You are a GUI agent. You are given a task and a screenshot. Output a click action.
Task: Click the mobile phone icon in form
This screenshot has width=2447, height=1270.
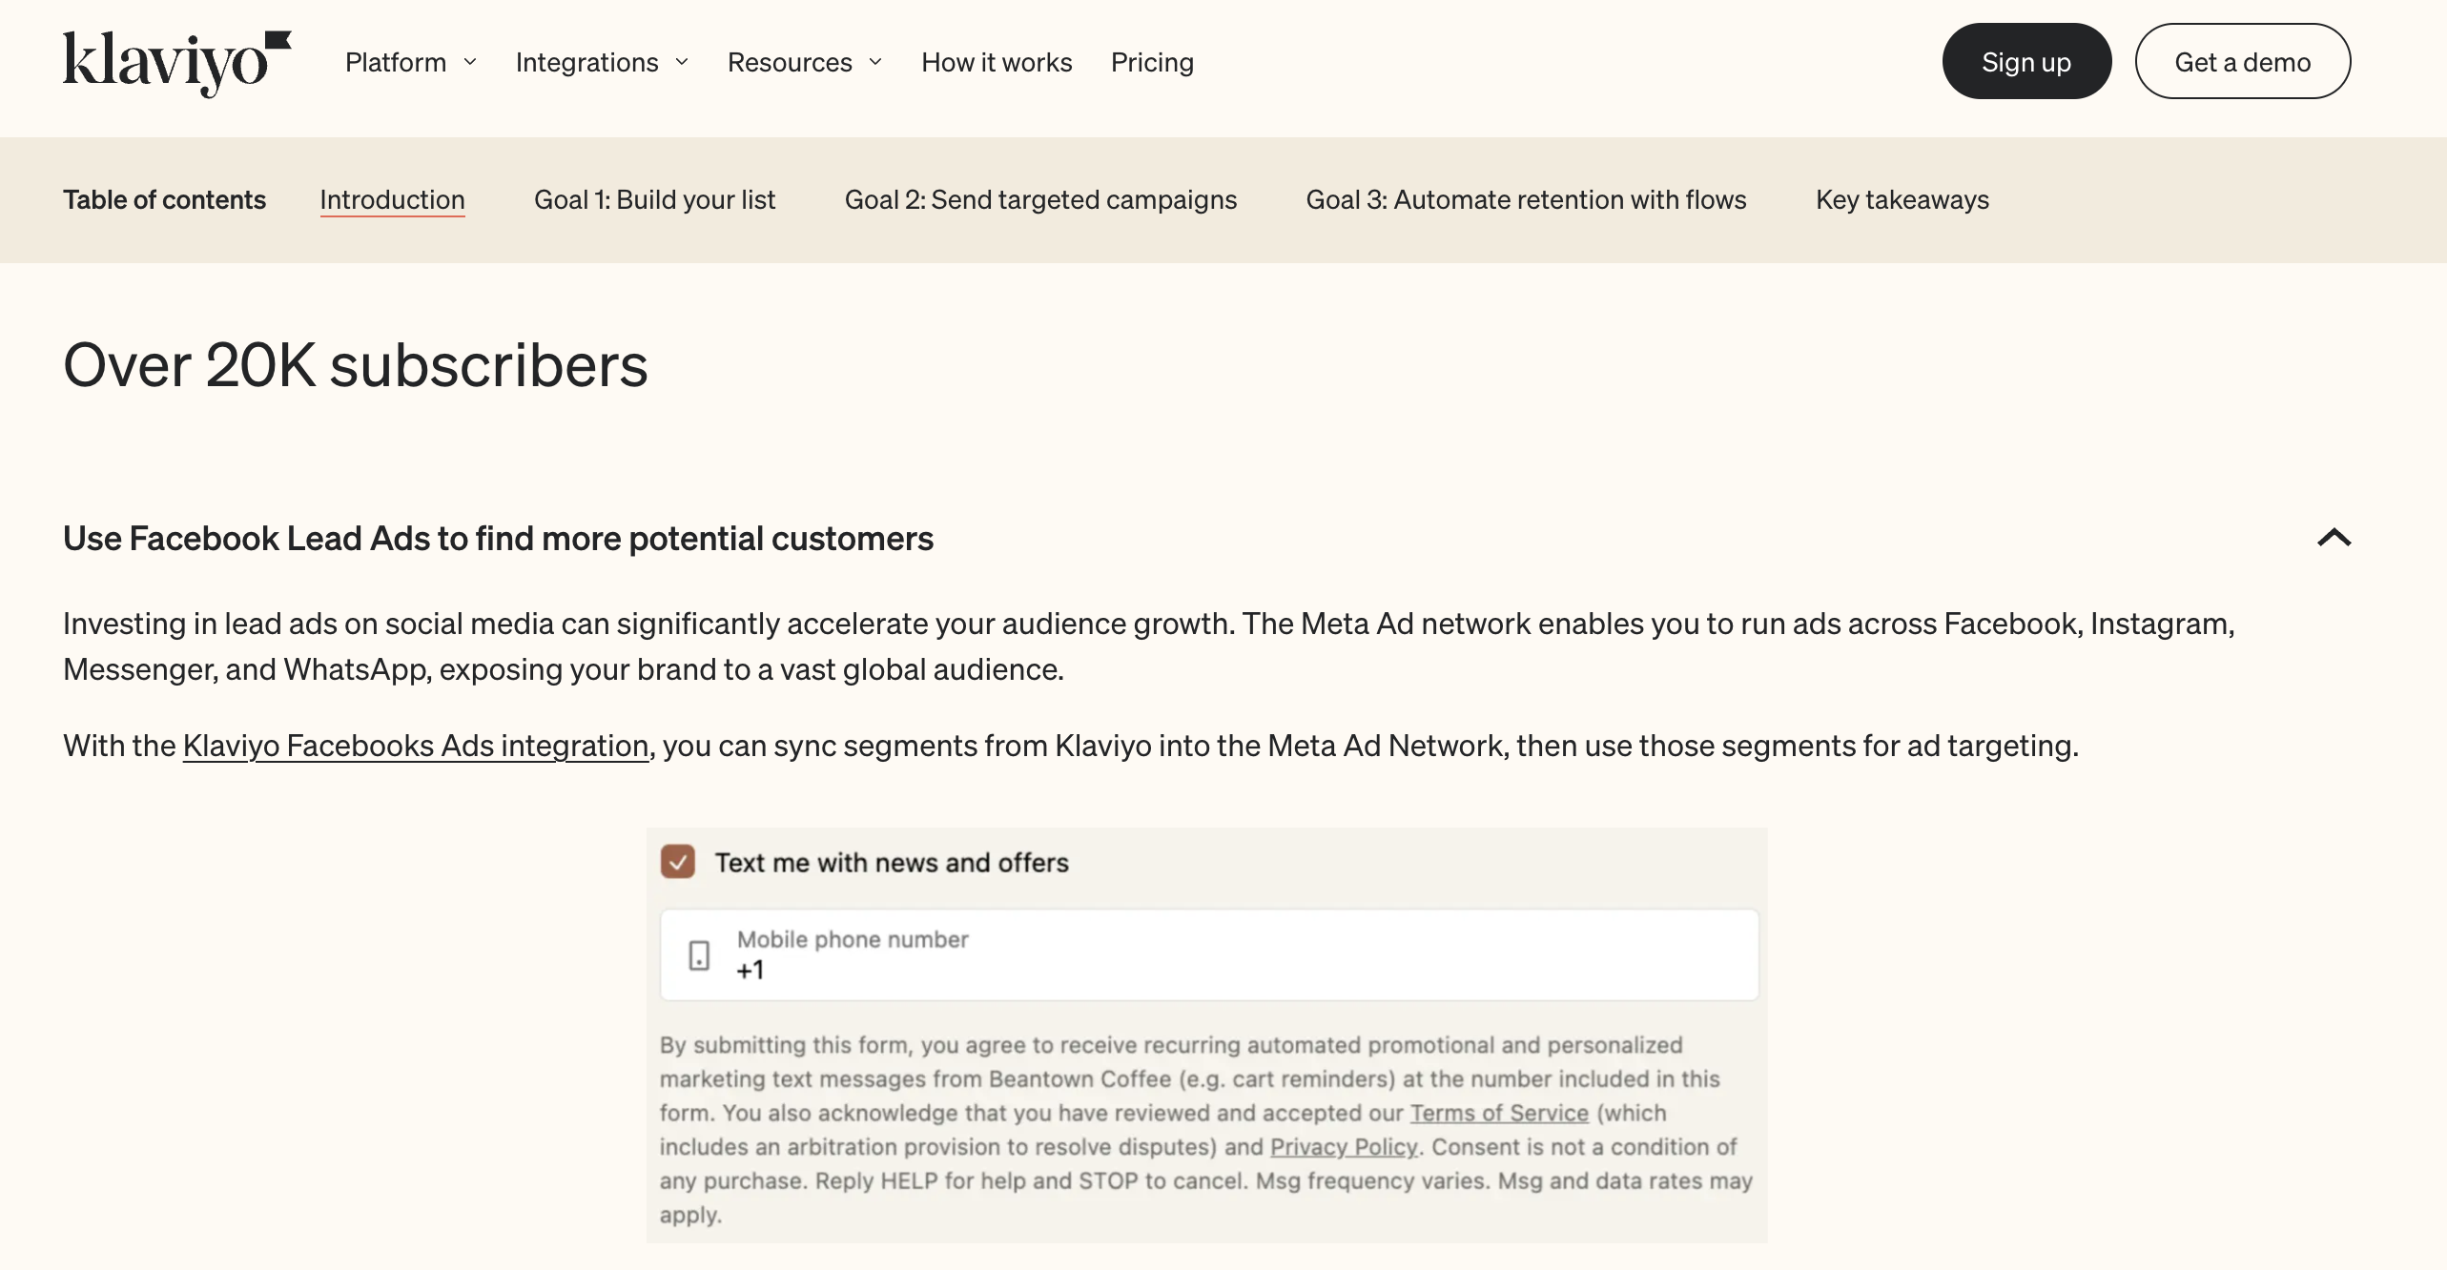pyautogui.click(x=699, y=954)
